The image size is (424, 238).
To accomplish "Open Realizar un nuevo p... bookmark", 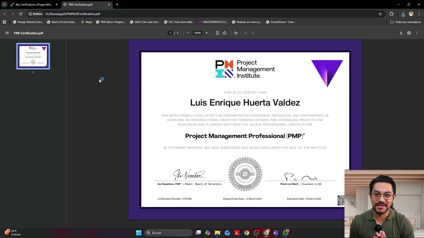I will pyautogui.click(x=247, y=22).
